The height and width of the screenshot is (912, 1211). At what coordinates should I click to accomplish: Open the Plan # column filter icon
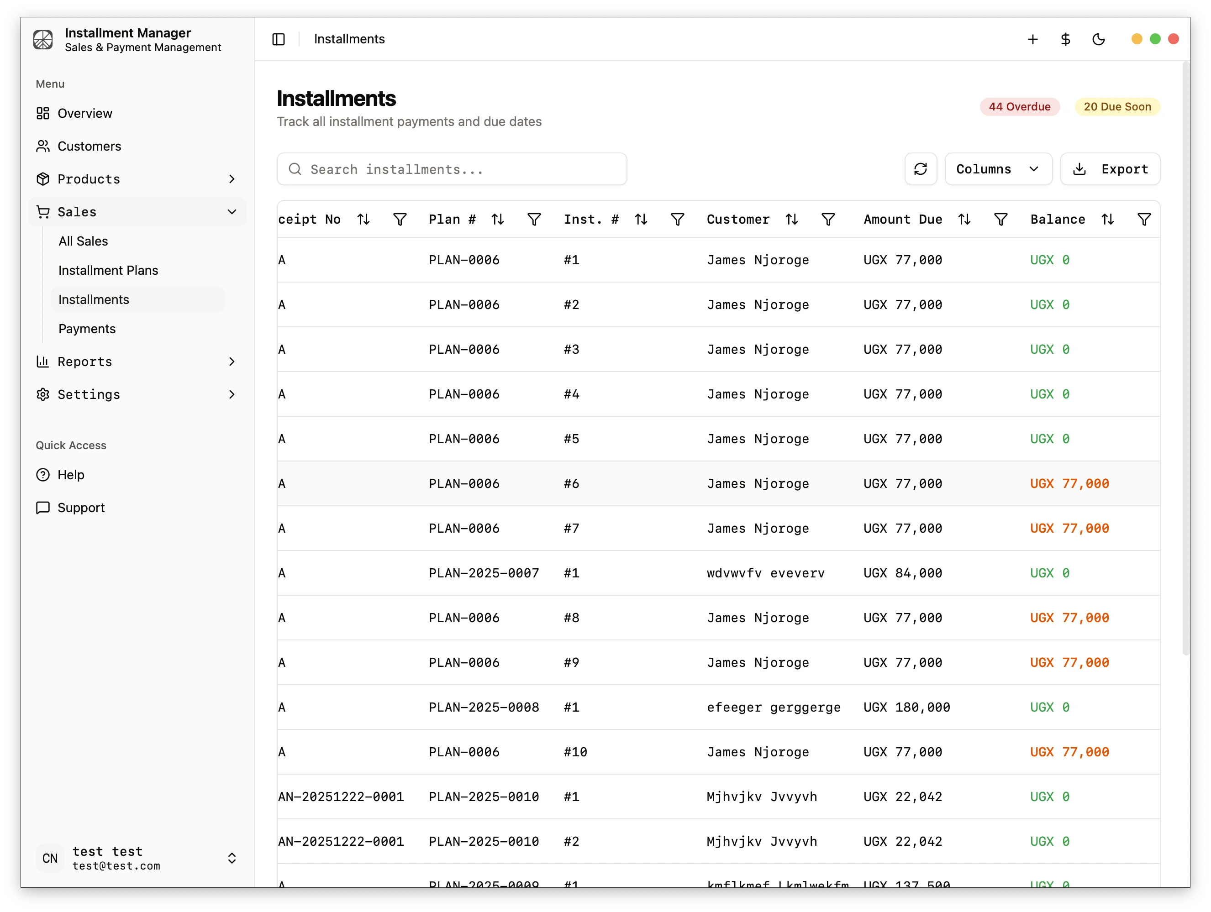tap(534, 220)
